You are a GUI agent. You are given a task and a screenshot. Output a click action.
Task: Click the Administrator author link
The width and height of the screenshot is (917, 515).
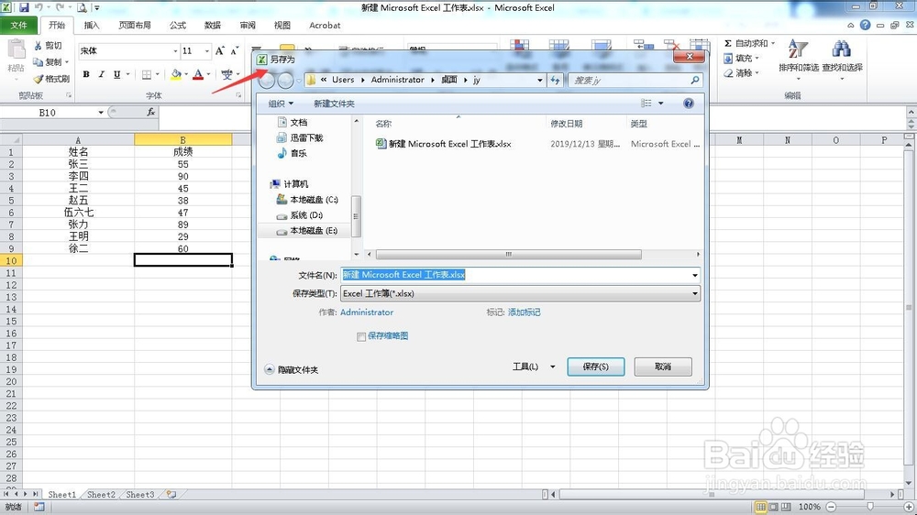click(367, 312)
